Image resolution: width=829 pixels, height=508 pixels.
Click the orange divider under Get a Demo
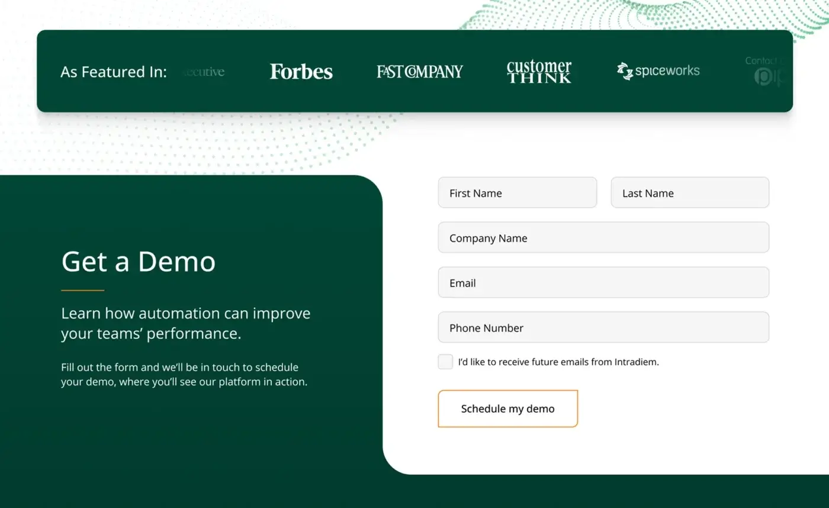(83, 290)
